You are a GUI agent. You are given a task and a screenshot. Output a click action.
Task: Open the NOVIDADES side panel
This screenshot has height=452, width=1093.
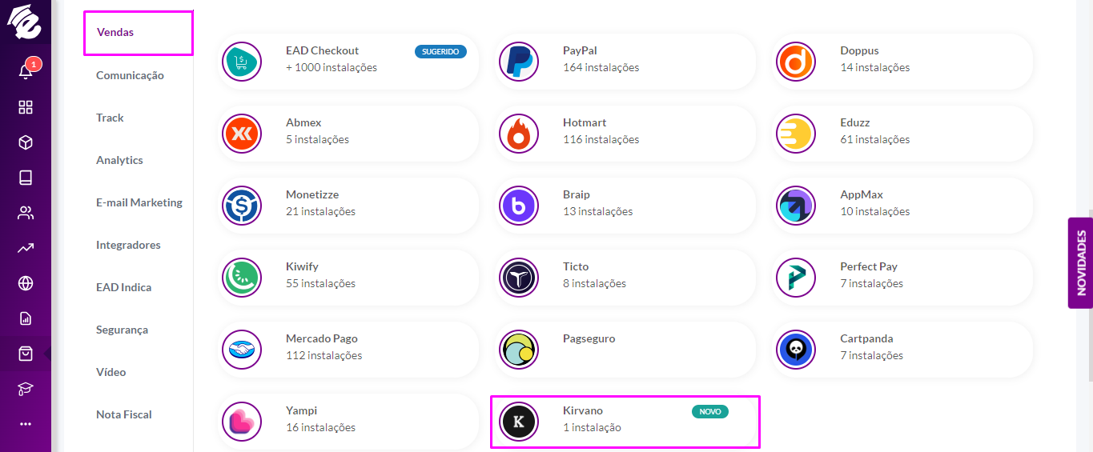point(1080,262)
